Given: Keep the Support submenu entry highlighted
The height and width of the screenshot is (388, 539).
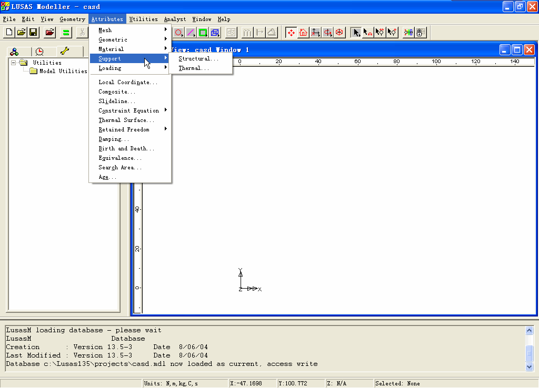Looking at the screenshot, I should [x=130, y=59].
